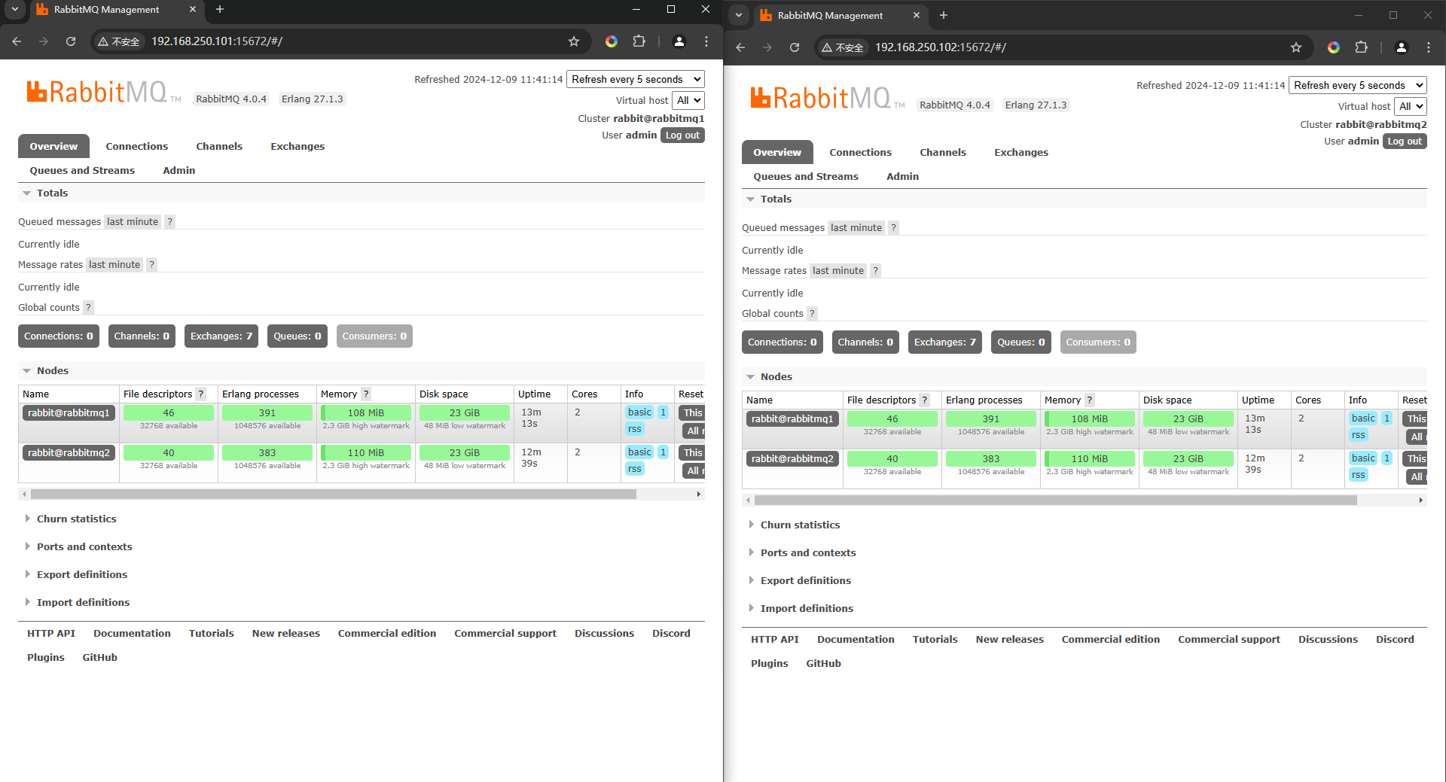Open profile icon in right browser toolbar
This screenshot has height=782, width=1446.
pyautogui.click(x=1401, y=47)
